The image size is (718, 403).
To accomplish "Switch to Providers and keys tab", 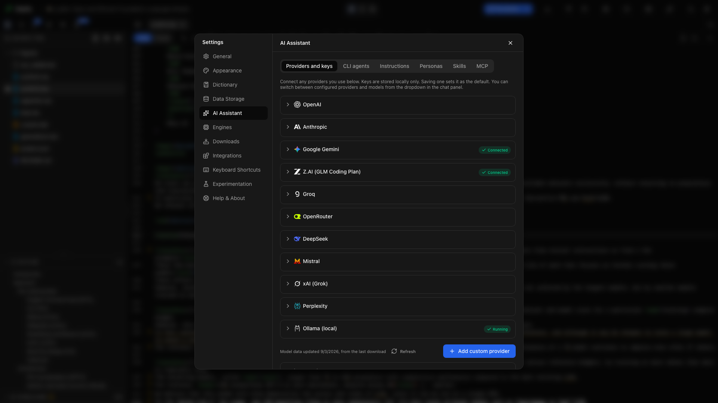I will pyautogui.click(x=309, y=66).
